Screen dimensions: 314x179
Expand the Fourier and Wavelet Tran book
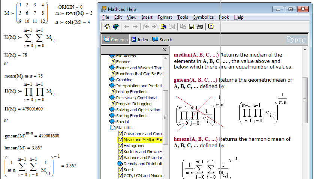136,68
